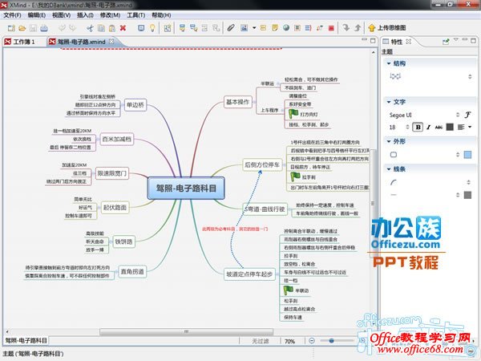This screenshot has height=361, width=481.
Task: Click the gray line color swatch in 线条
Action: (468, 195)
